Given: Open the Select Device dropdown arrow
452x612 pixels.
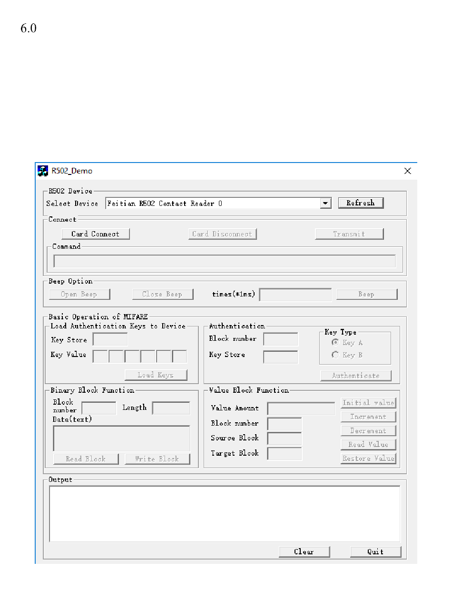Looking at the screenshot, I should (x=325, y=204).
